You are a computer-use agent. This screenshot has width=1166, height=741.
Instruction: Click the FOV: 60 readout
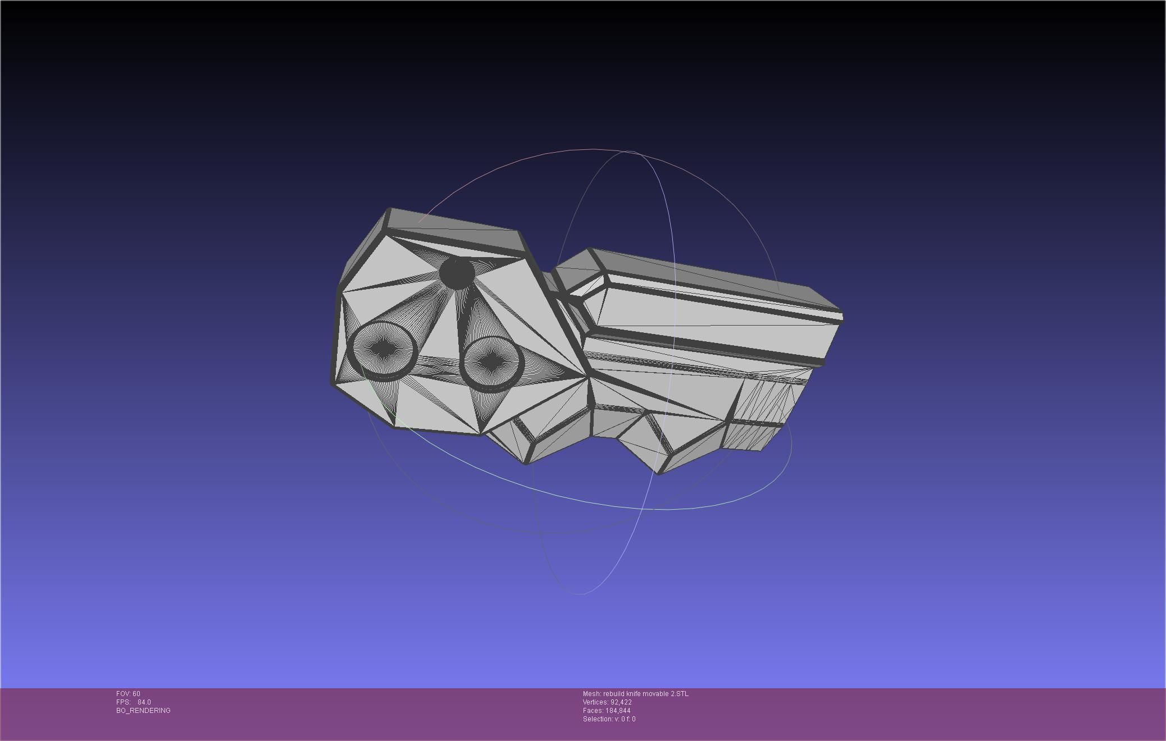(x=128, y=694)
